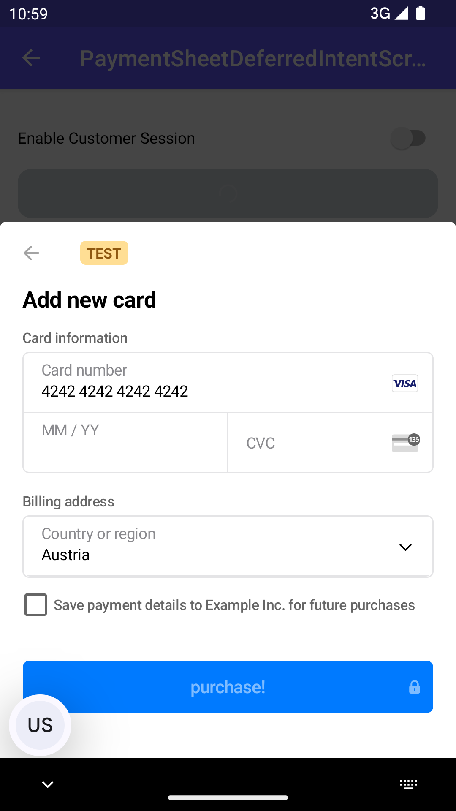Click the lock icon on purchase button
This screenshot has width=456, height=811.
point(414,687)
